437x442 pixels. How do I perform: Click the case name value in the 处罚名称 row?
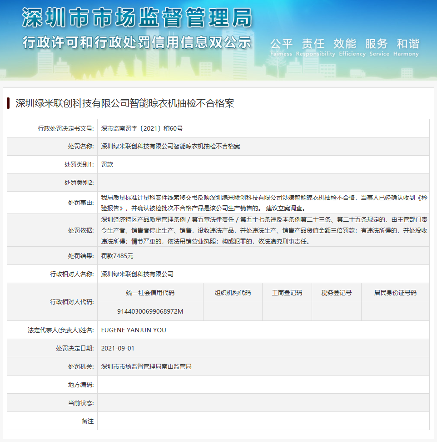[x=170, y=146]
